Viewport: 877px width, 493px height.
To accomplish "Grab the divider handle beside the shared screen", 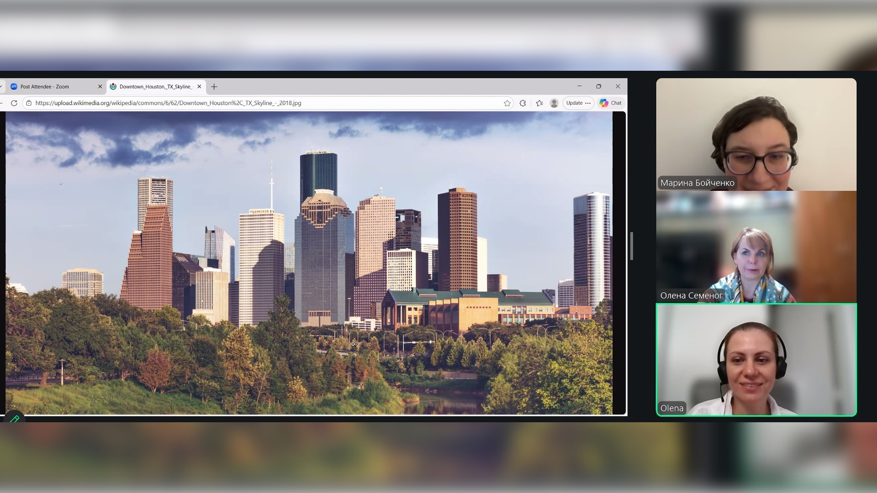I will [631, 246].
